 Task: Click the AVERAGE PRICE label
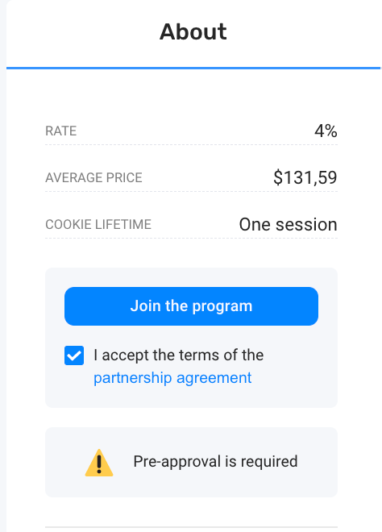click(x=93, y=178)
